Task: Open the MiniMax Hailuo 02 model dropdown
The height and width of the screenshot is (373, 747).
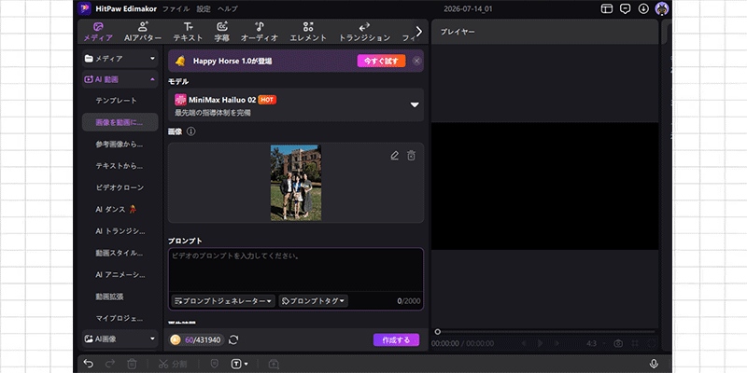Action: pos(296,104)
